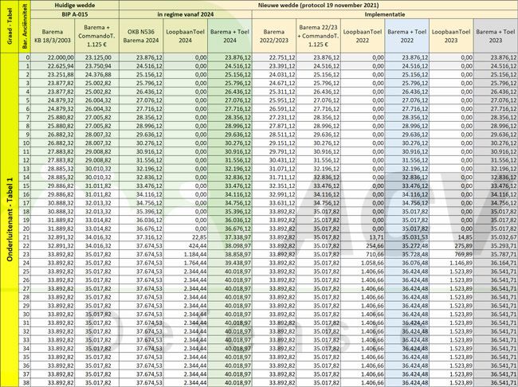Click the cell showing 254,66
The image size is (518, 387).
363,246
